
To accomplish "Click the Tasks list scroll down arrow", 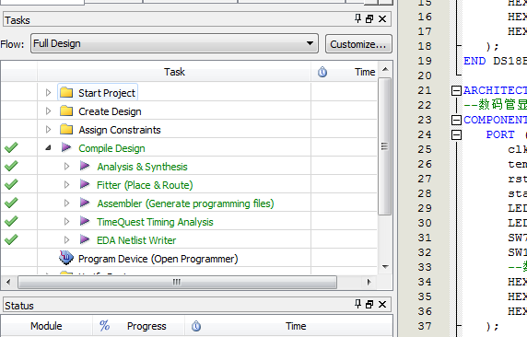I will coord(385,267).
